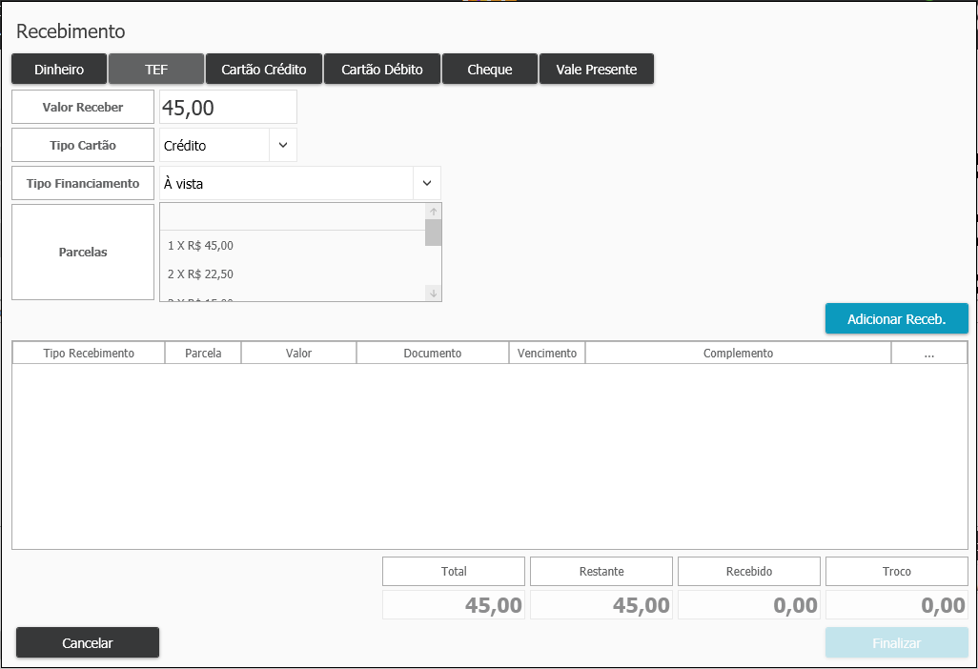978x669 pixels.
Task: Click the Cancelar button
Action: click(88, 643)
